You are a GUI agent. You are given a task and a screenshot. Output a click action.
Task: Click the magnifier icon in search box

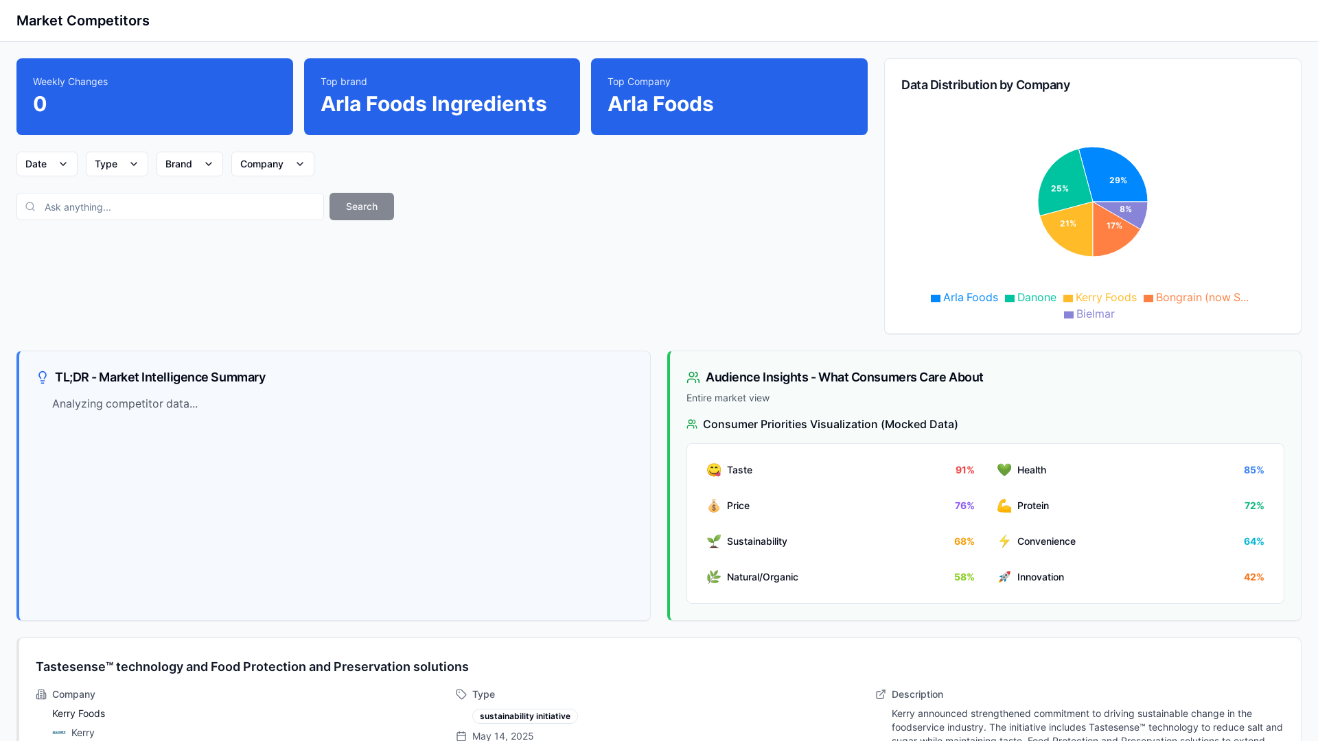pos(30,207)
